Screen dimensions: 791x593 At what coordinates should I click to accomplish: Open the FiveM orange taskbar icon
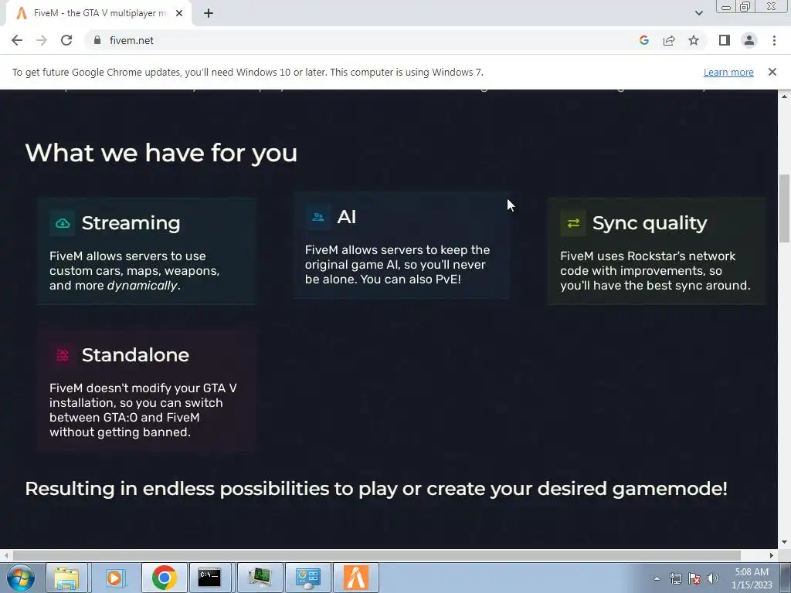(356, 578)
